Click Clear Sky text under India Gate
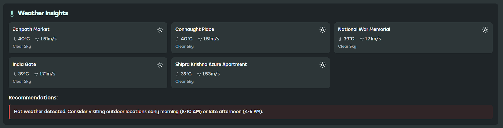This screenshot has width=503, height=128. pyautogui.click(x=22, y=81)
